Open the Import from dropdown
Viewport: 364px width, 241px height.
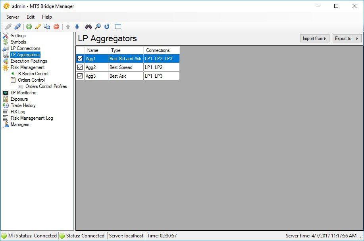click(314, 38)
